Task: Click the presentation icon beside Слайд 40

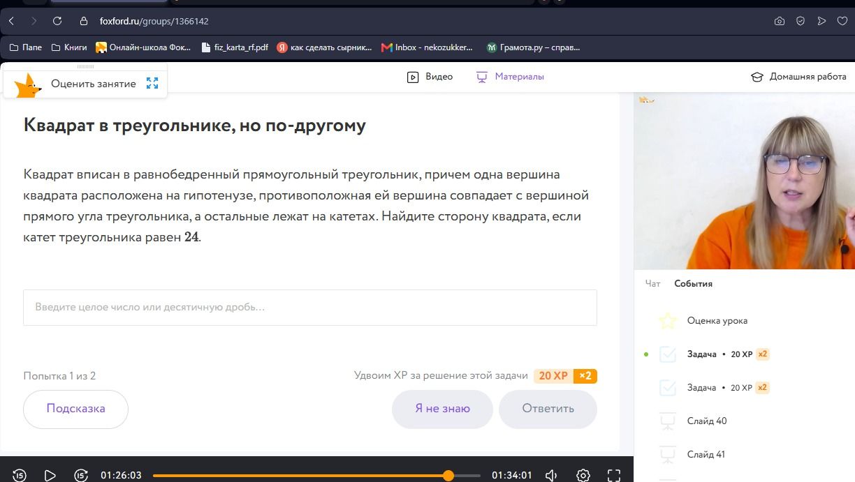Action: pos(668,421)
